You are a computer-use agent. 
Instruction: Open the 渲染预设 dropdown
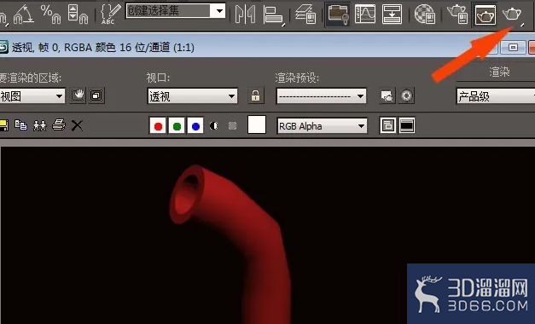321,96
